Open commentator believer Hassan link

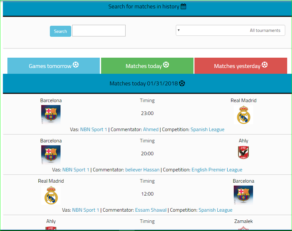point(142,170)
